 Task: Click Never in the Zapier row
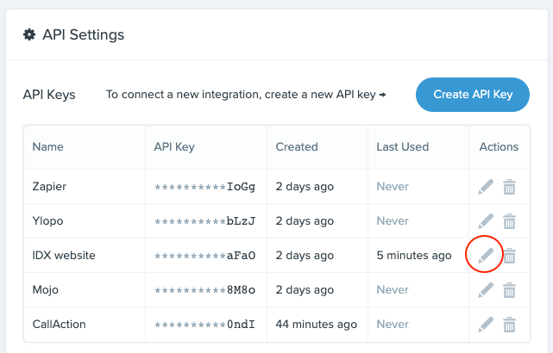coord(393,187)
